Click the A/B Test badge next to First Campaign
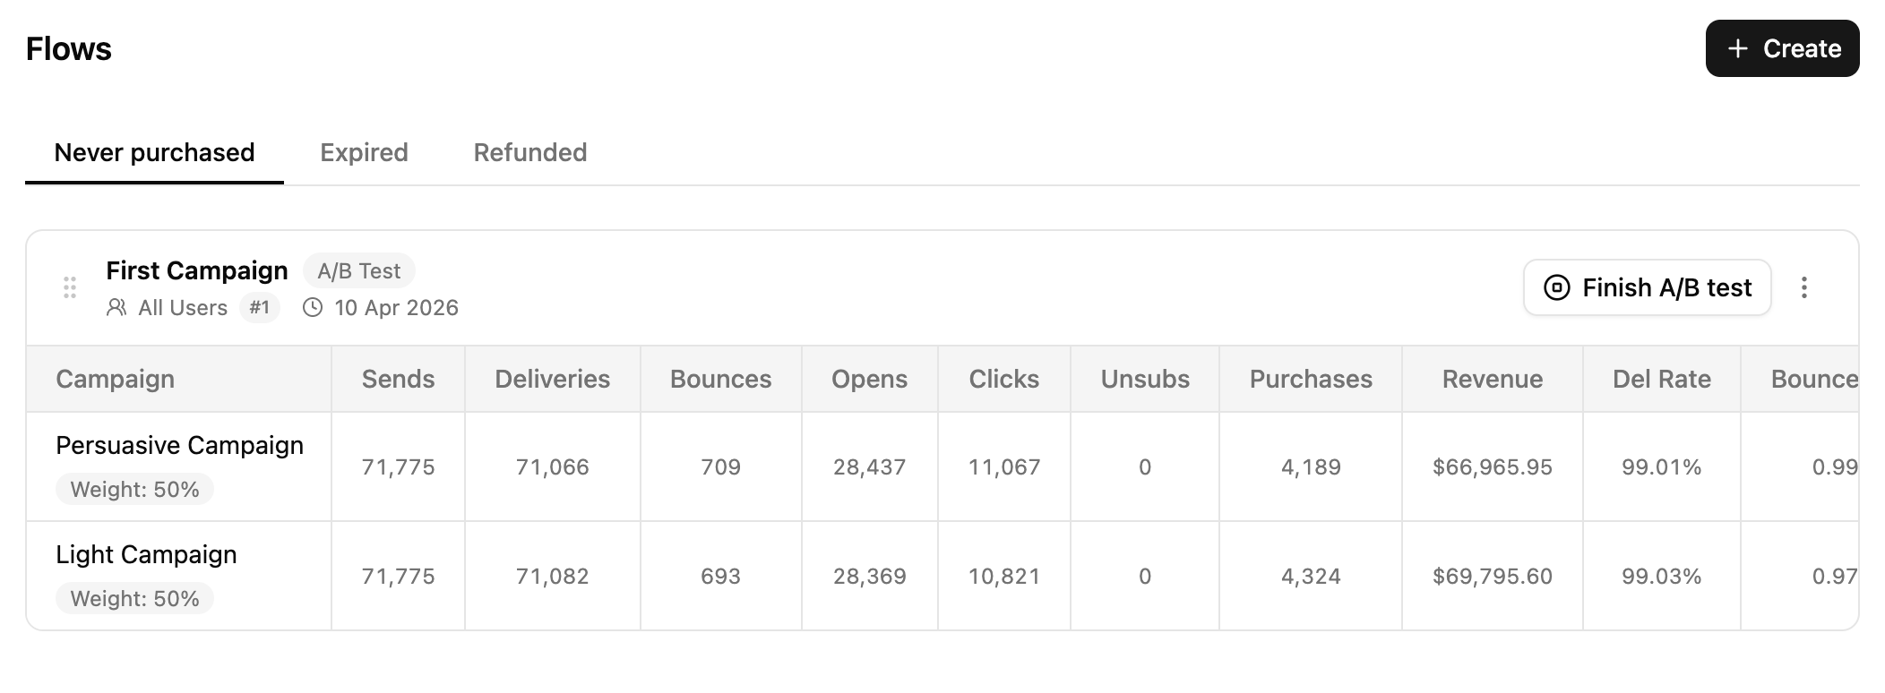The image size is (1885, 693). [x=358, y=270]
